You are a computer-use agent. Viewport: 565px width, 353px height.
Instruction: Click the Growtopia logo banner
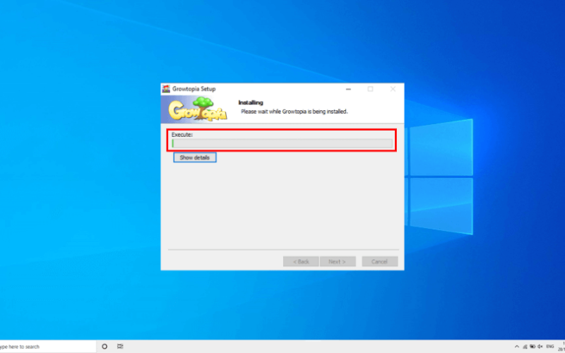[197, 109]
